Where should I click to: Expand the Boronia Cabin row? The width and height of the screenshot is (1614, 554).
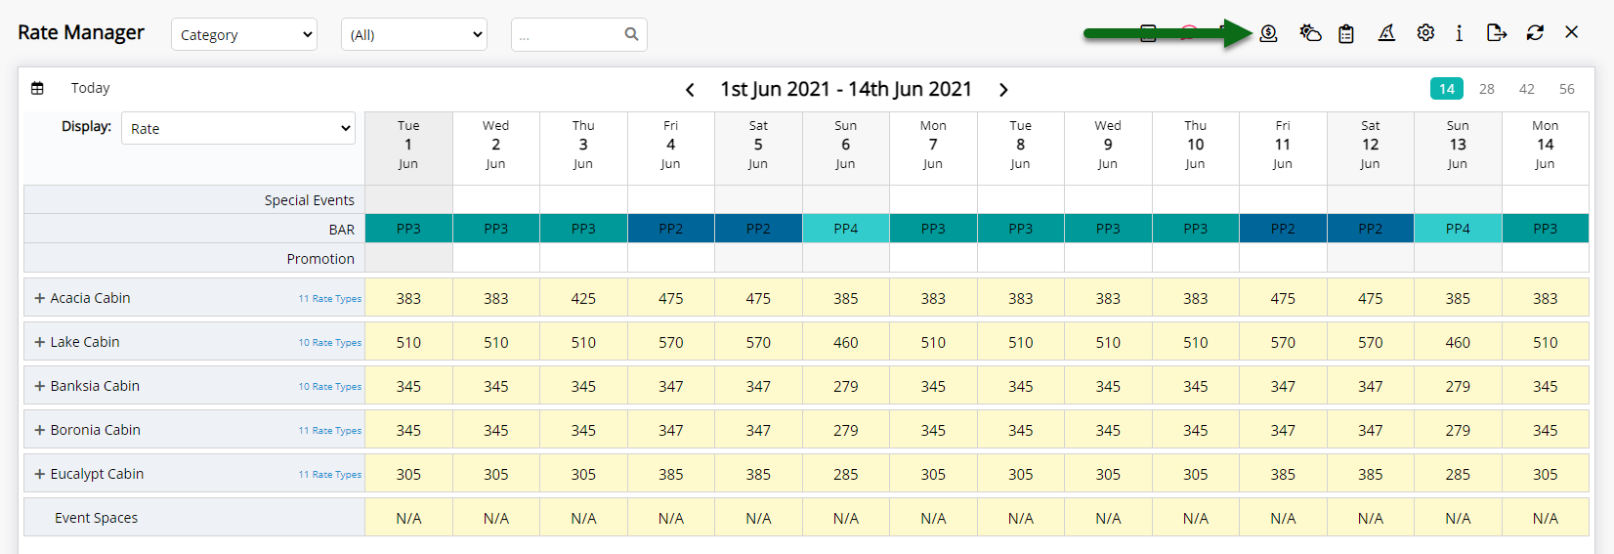point(40,430)
